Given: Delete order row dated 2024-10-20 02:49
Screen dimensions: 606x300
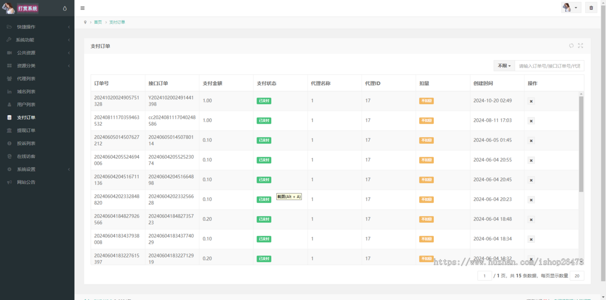Looking at the screenshot, I should [531, 101].
